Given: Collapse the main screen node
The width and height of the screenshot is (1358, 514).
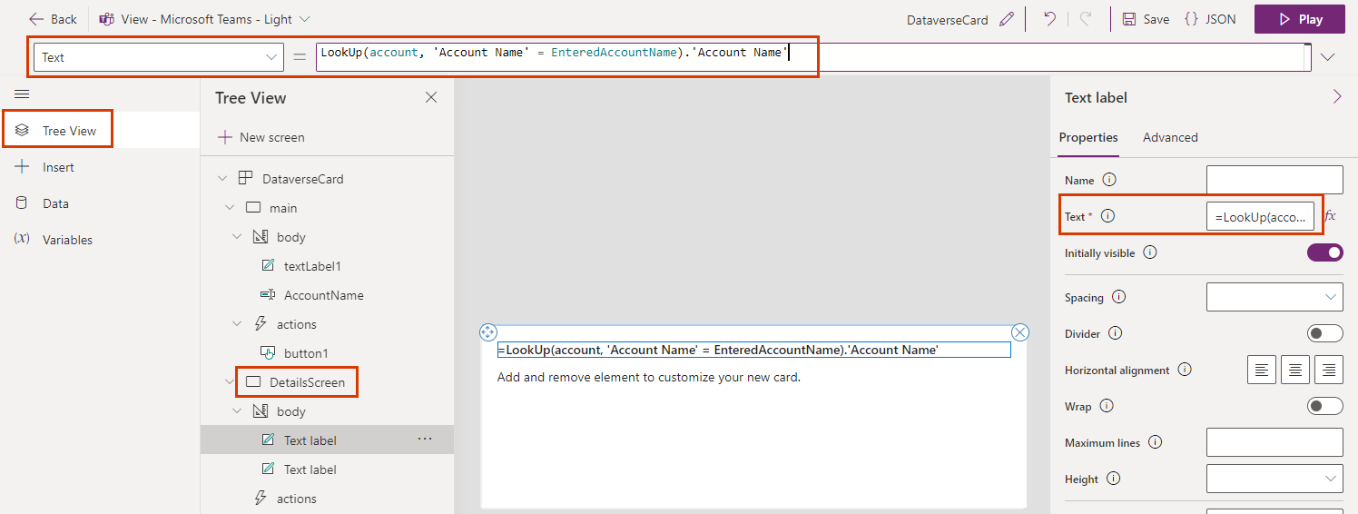Looking at the screenshot, I should click(230, 208).
